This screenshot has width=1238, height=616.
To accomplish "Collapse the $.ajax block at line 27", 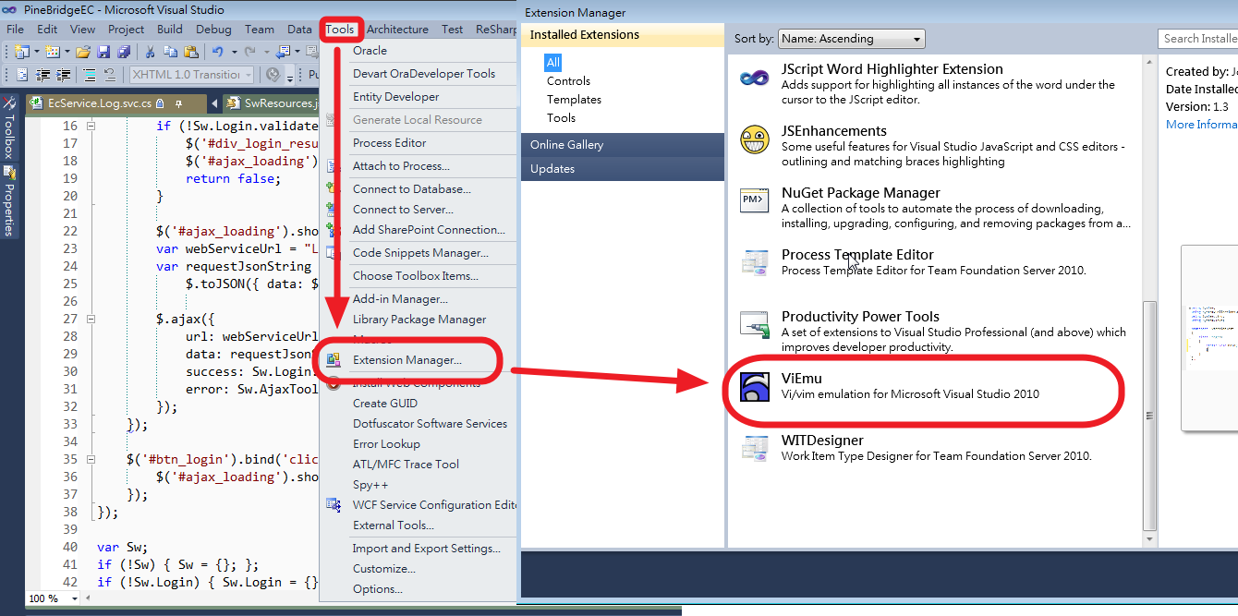I will [x=91, y=319].
